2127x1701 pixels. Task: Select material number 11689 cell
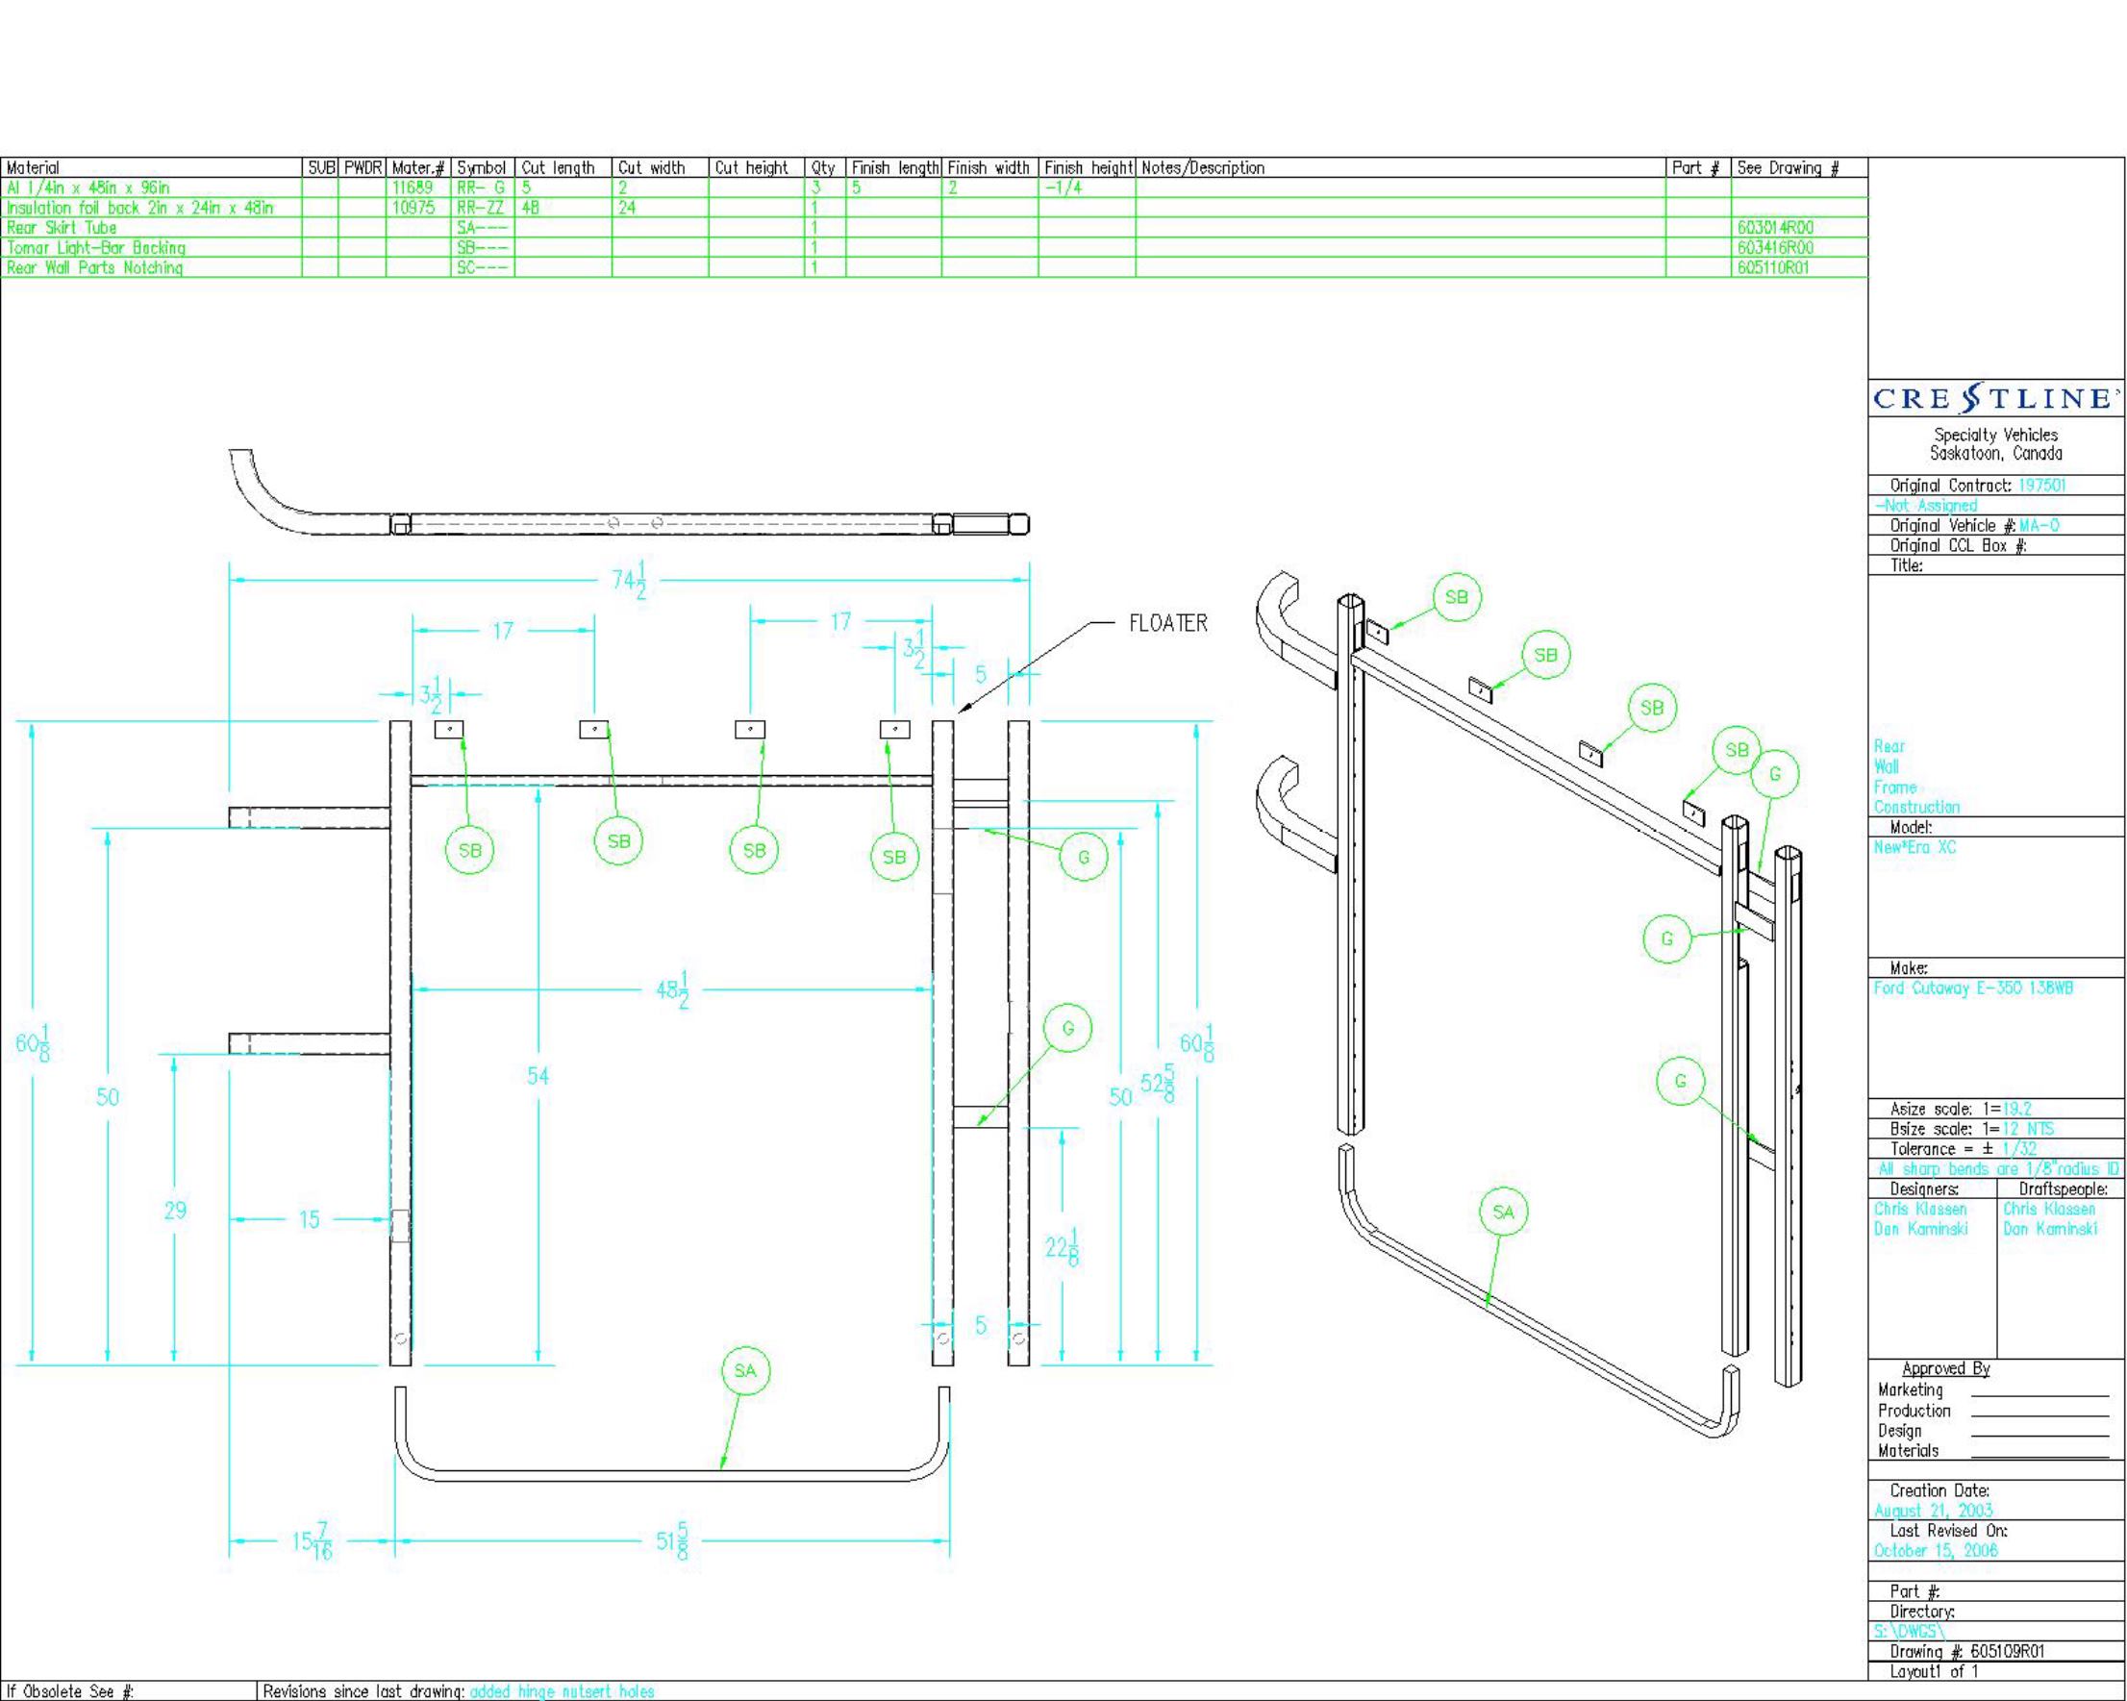pos(418,188)
